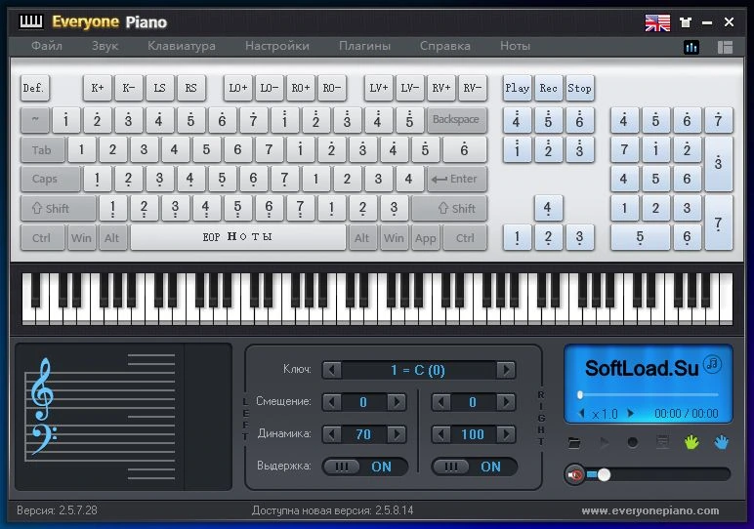This screenshot has width=754, height=529.
Task: Open the Плагины menu
Action: 364,46
